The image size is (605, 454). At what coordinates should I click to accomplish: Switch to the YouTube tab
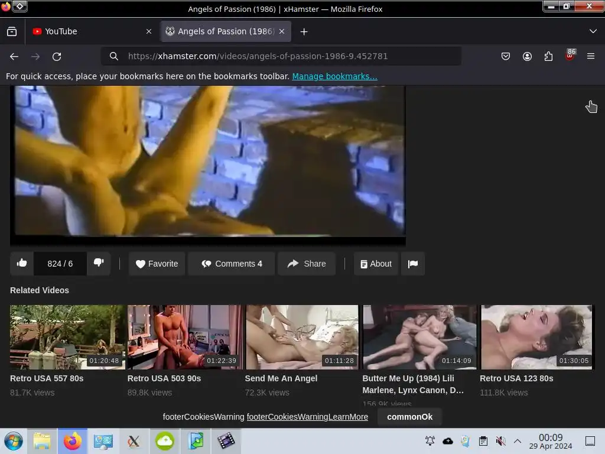pyautogui.click(x=92, y=31)
